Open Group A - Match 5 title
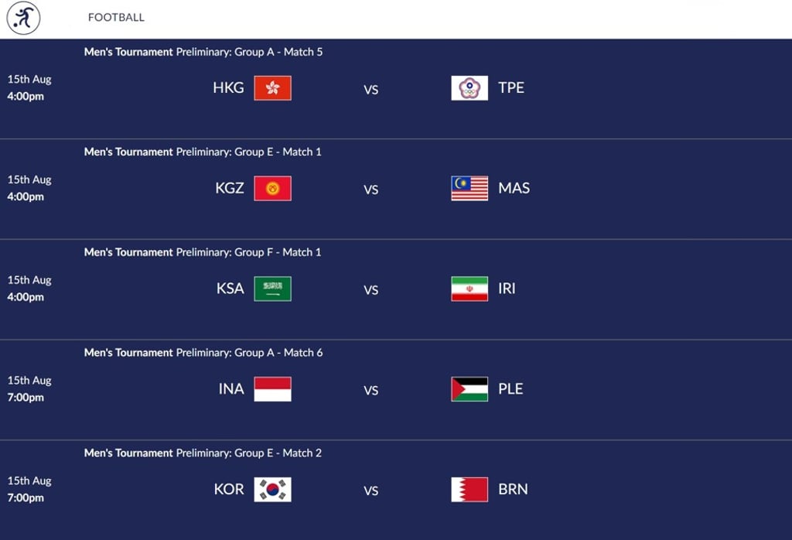 point(203,52)
